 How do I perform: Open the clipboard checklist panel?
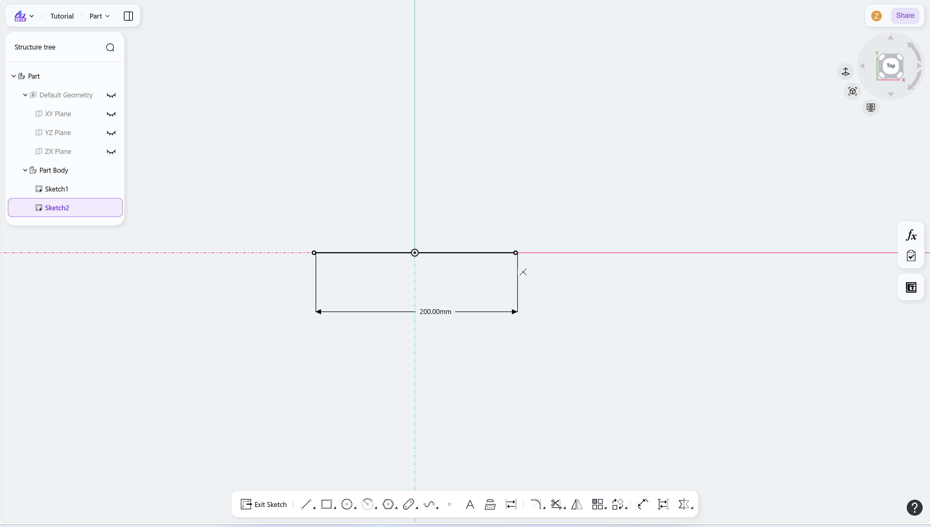point(911,255)
